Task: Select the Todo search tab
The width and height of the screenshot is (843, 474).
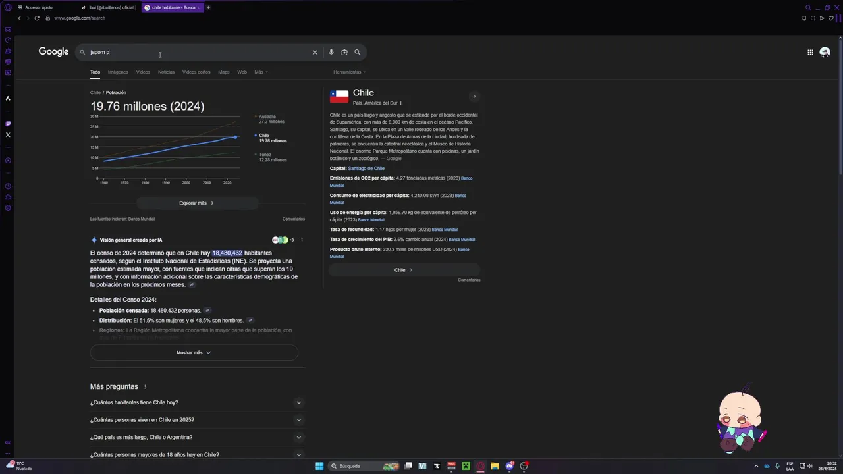Action: click(95, 72)
